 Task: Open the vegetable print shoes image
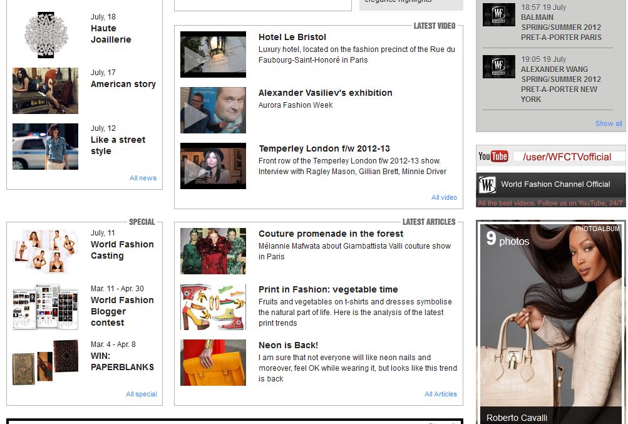[213, 307]
